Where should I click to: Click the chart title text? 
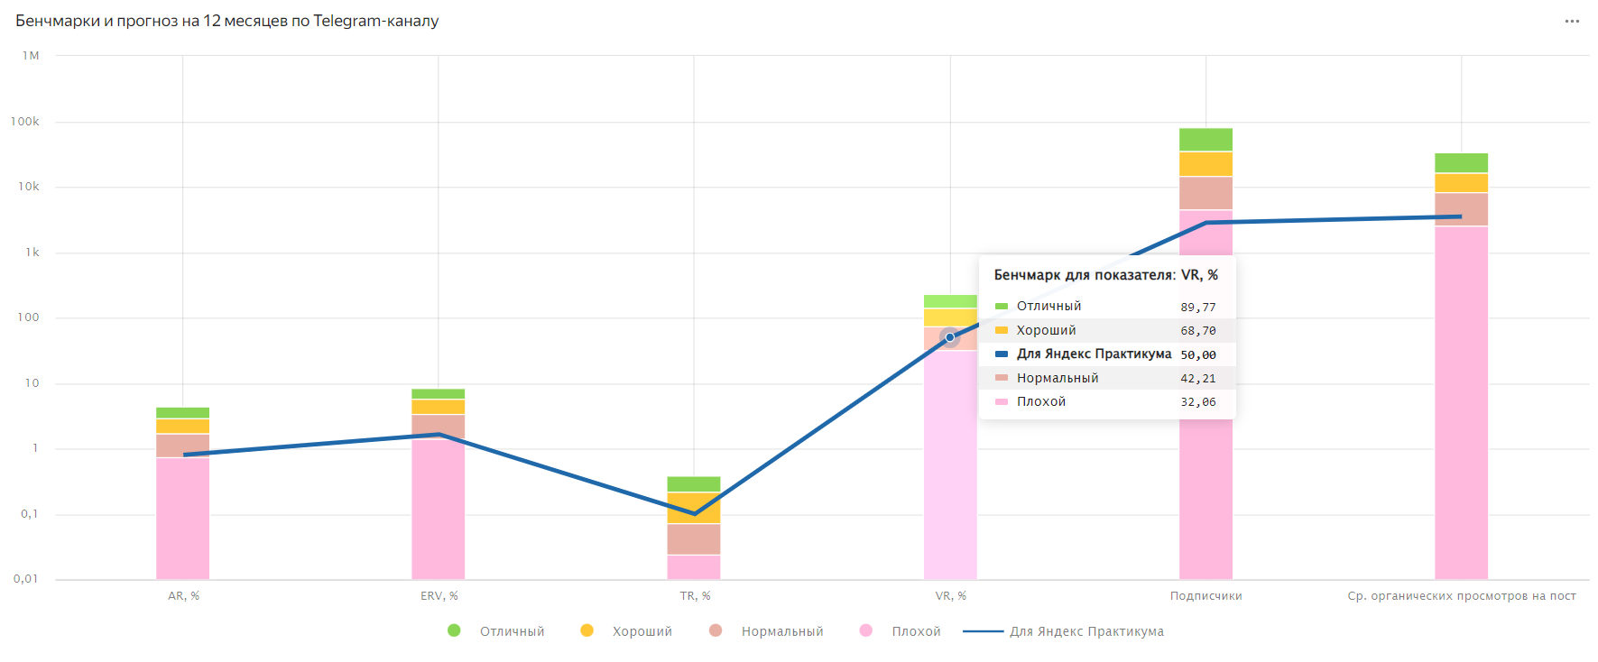(226, 21)
